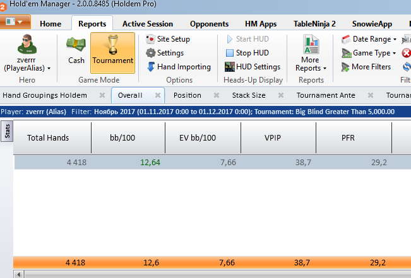The image size is (411, 278).
Task: Open the TableNinja 2 tab
Action: tap(314, 24)
